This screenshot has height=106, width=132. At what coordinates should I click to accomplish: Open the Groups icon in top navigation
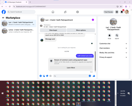point(78,12)
